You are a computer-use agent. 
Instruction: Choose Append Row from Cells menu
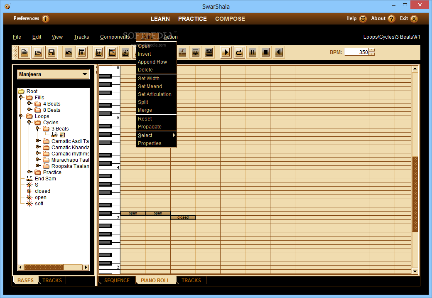pos(156,62)
